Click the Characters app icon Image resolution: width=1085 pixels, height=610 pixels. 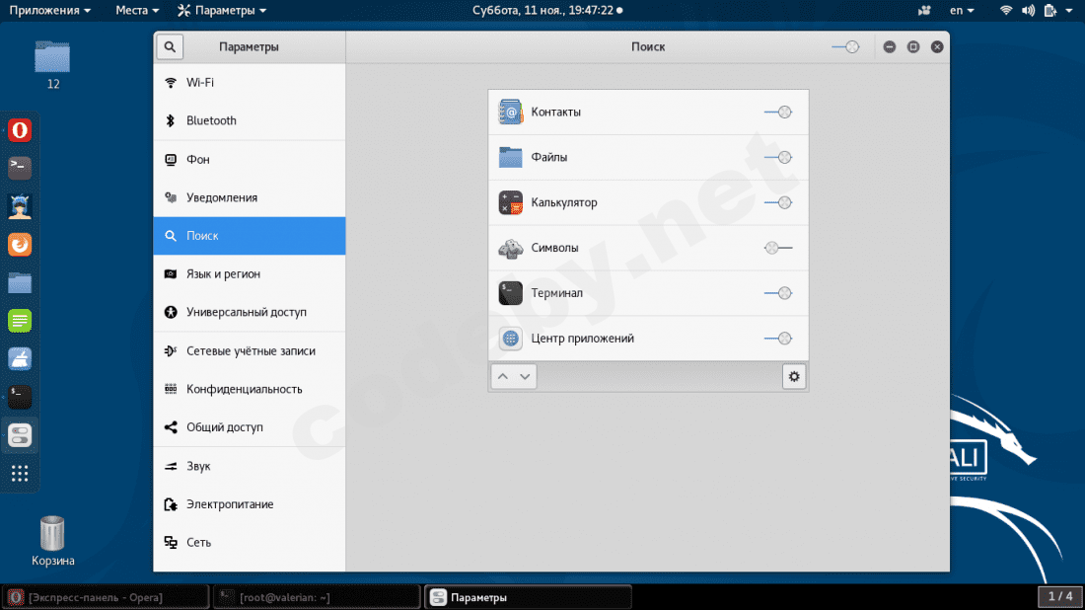(x=511, y=248)
